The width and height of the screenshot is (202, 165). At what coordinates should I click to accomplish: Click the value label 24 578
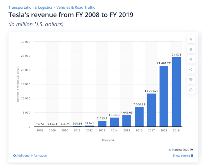(176, 55)
